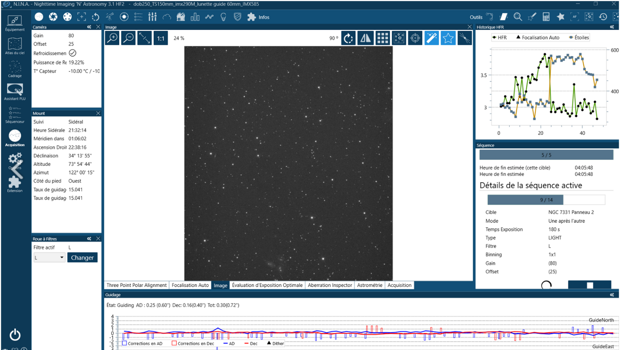Toggle horizontal flip of the image
Image resolution: width=621 pixels, height=350 pixels.
(366, 38)
